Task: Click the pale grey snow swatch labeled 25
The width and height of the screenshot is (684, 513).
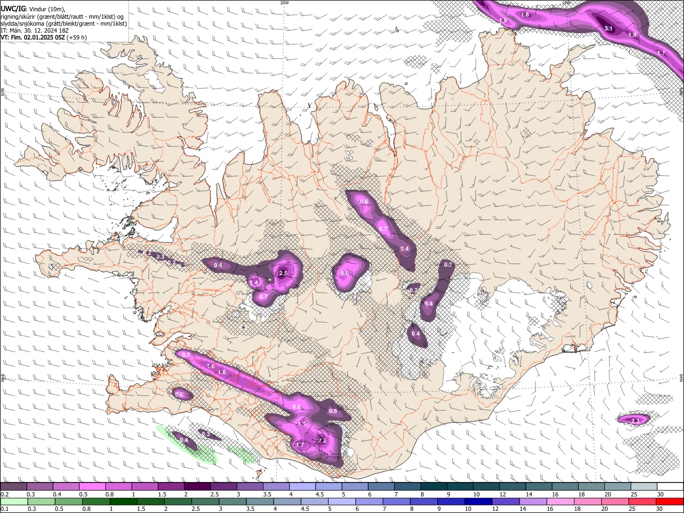Action: (x=643, y=487)
